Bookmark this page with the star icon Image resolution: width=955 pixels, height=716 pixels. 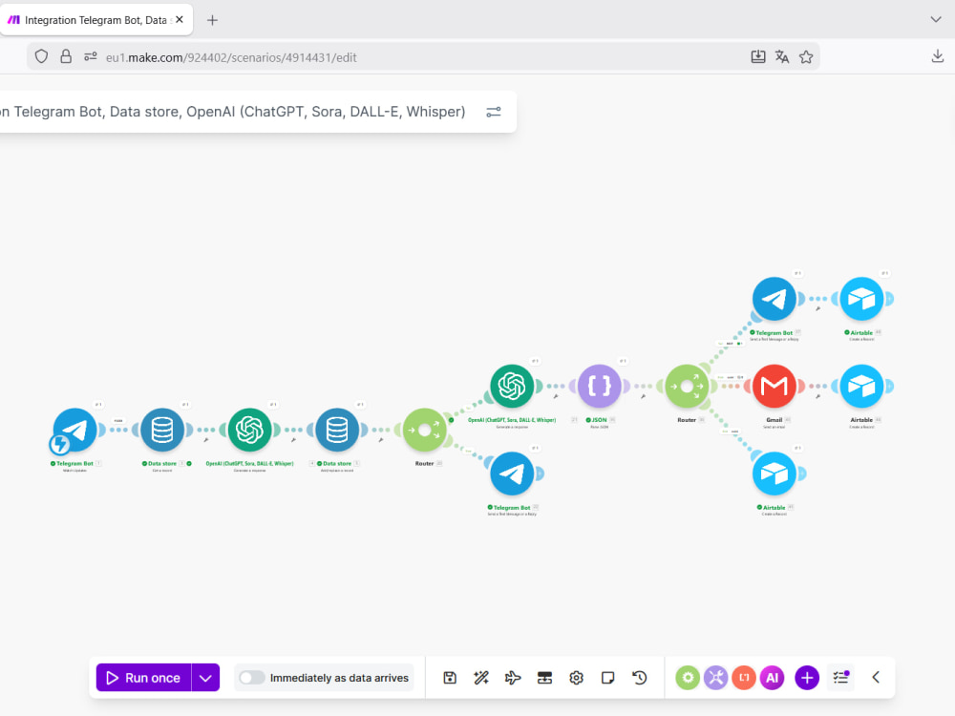[x=806, y=56]
